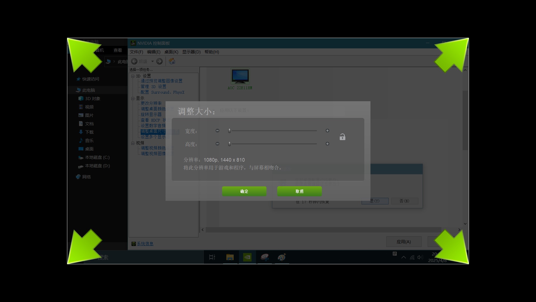Cancel resize with the 取消 button
The image size is (536, 302).
(299, 191)
